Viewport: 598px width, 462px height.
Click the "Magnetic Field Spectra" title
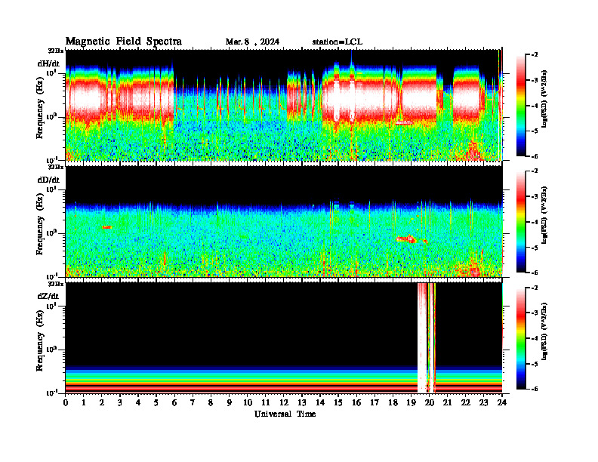tap(124, 42)
